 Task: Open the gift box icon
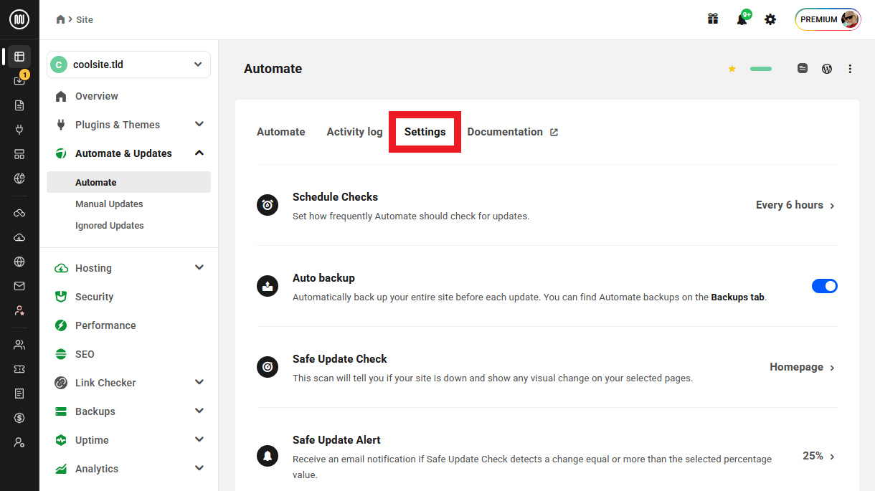tap(713, 19)
